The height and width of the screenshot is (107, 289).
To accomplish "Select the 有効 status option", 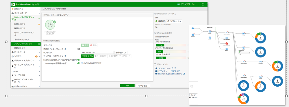I will pyautogui.click(x=85, y=45).
